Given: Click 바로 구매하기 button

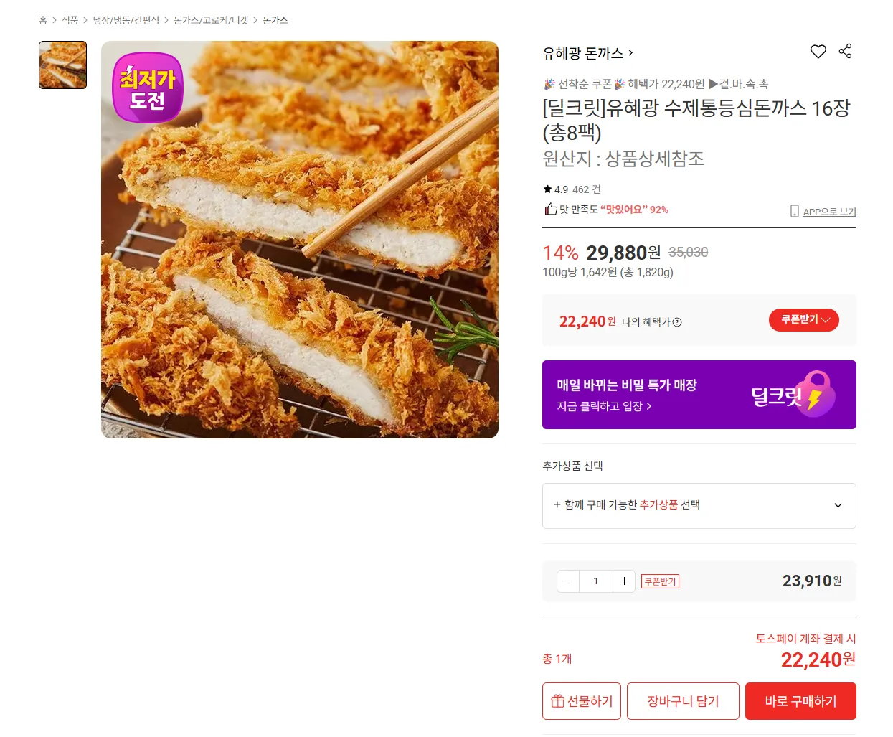Looking at the screenshot, I should click(x=800, y=701).
